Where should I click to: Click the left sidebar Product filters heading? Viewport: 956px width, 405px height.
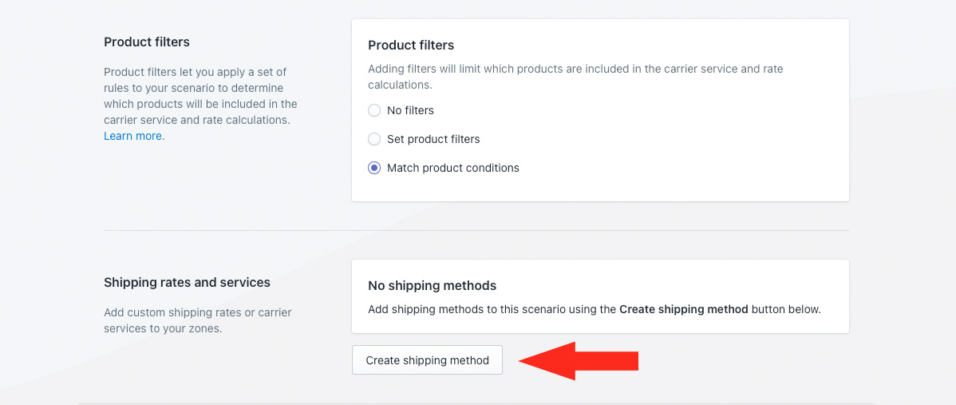pyautogui.click(x=147, y=42)
